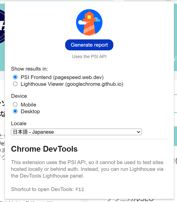
Task: Click the PSI API explanation paragraph
Action: 87,169
